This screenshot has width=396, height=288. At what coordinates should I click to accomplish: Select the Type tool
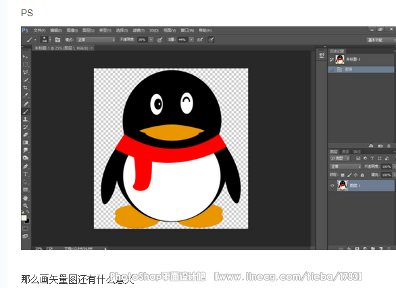click(25, 174)
